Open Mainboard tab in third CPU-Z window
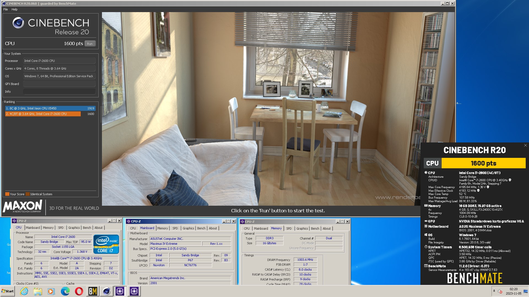The height and width of the screenshot is (297, 529). coord(261,229)
